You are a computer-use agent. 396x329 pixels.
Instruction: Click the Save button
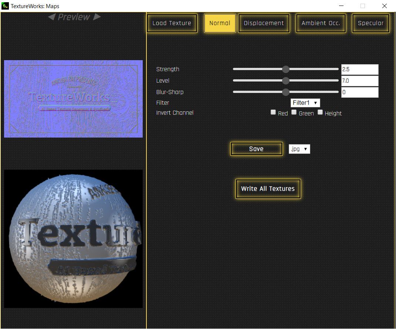pyautogui.click(x=256, y=149)
